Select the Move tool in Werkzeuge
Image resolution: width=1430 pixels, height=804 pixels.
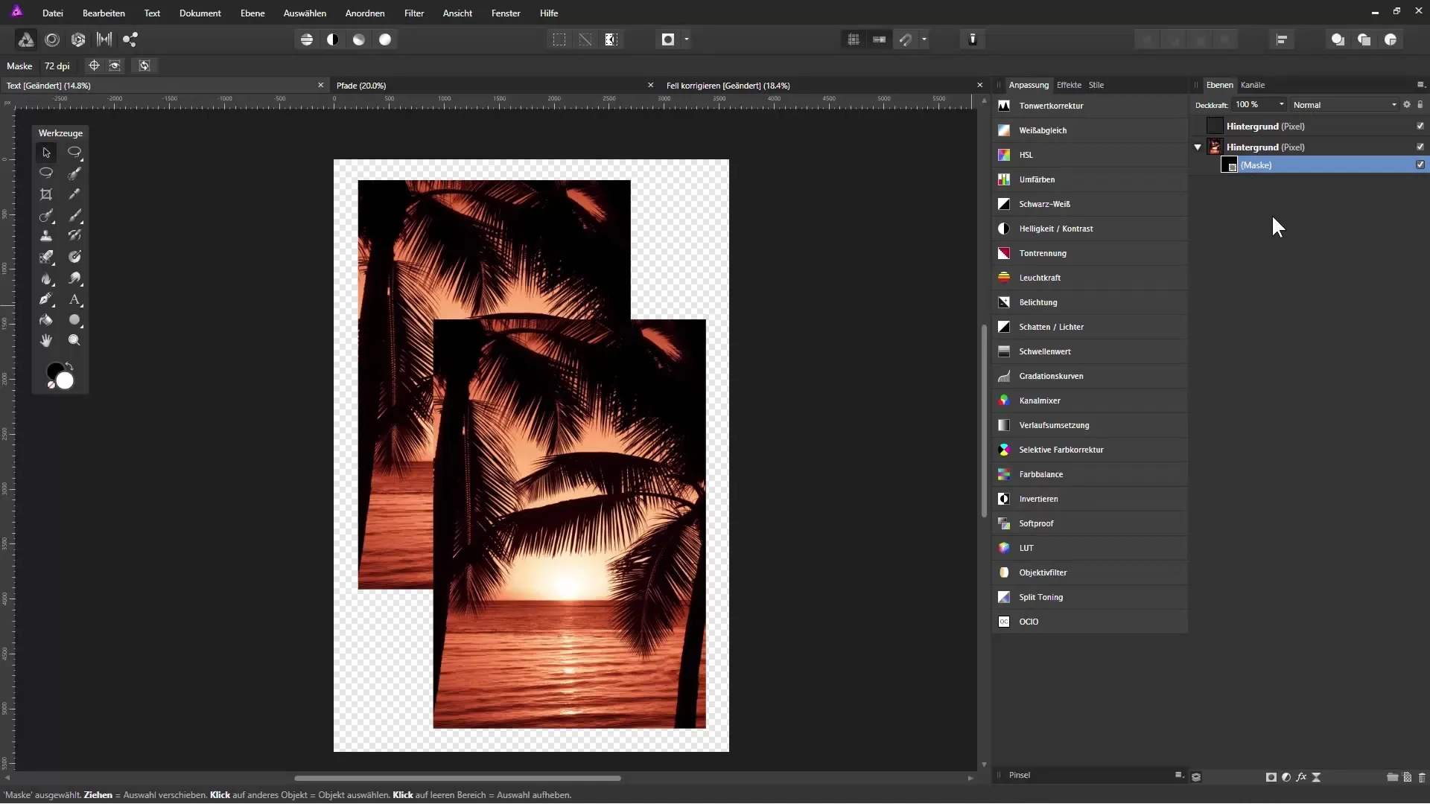click(x=46, y=153)
